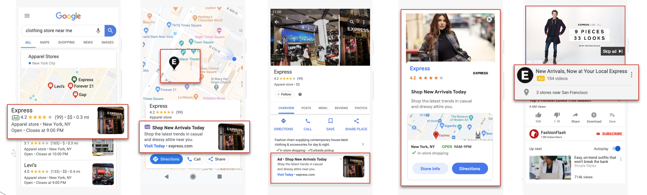Like the video with the thumbs-up icon
Image resolution: width=647 pixels, height=195 pixels.
[x=538, y=115]
